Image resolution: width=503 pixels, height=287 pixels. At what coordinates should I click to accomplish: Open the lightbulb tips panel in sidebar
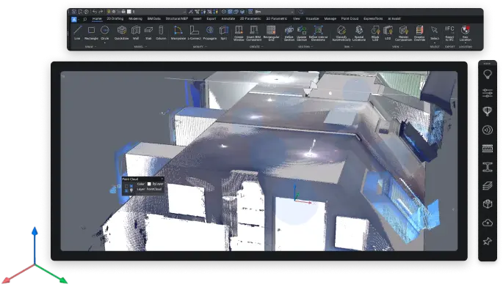488,74
